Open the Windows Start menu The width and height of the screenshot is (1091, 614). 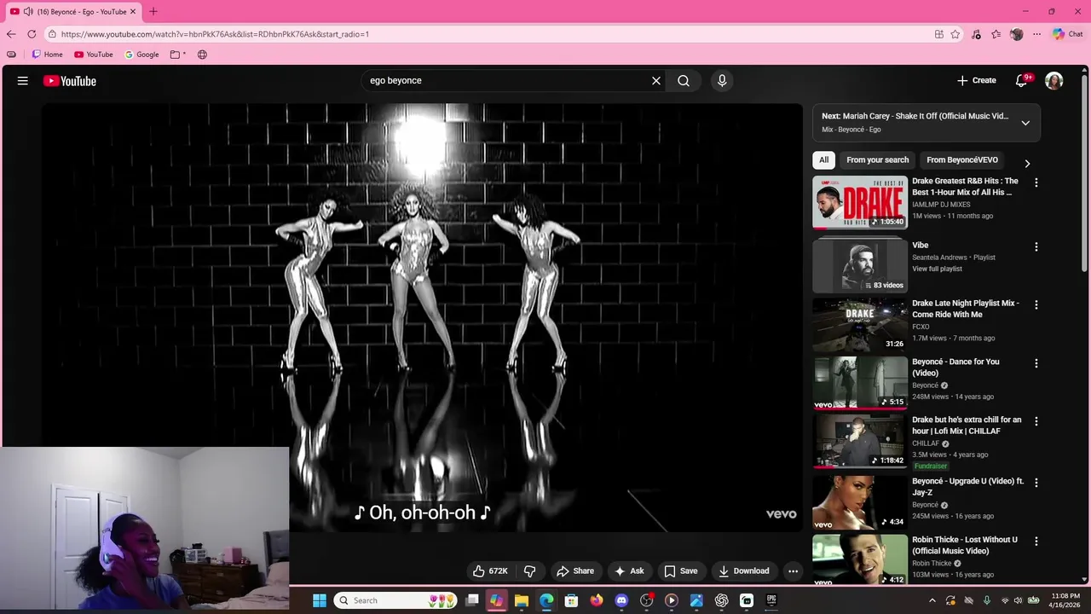coord(320,600)
